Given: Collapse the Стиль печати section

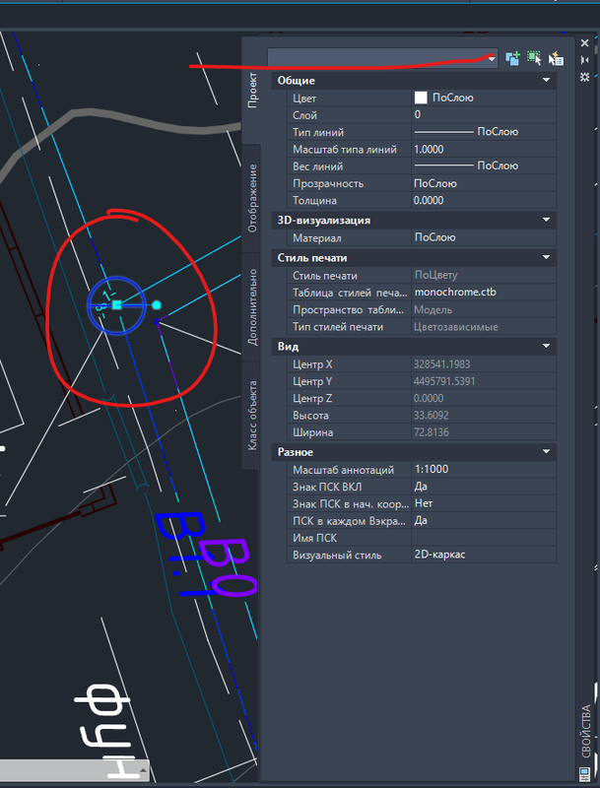Looking at the screenshot, I should click(x=546, y=257).
